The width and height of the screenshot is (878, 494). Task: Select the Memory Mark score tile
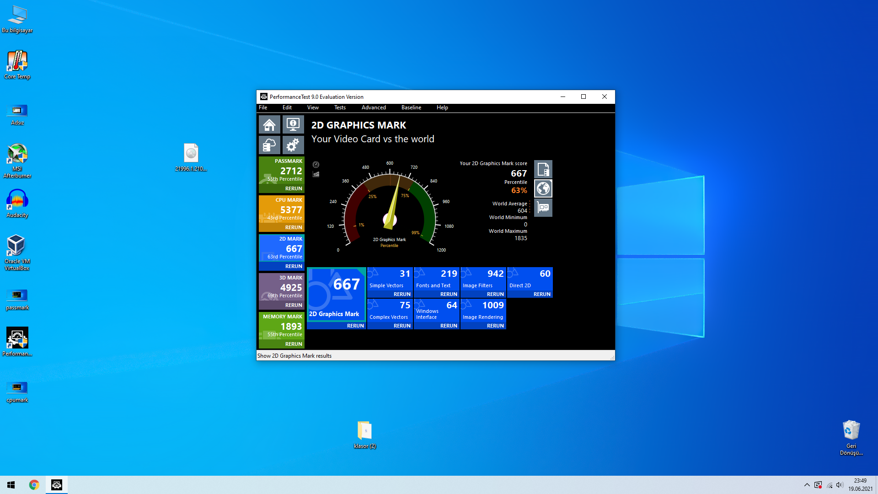coord(282,326)
